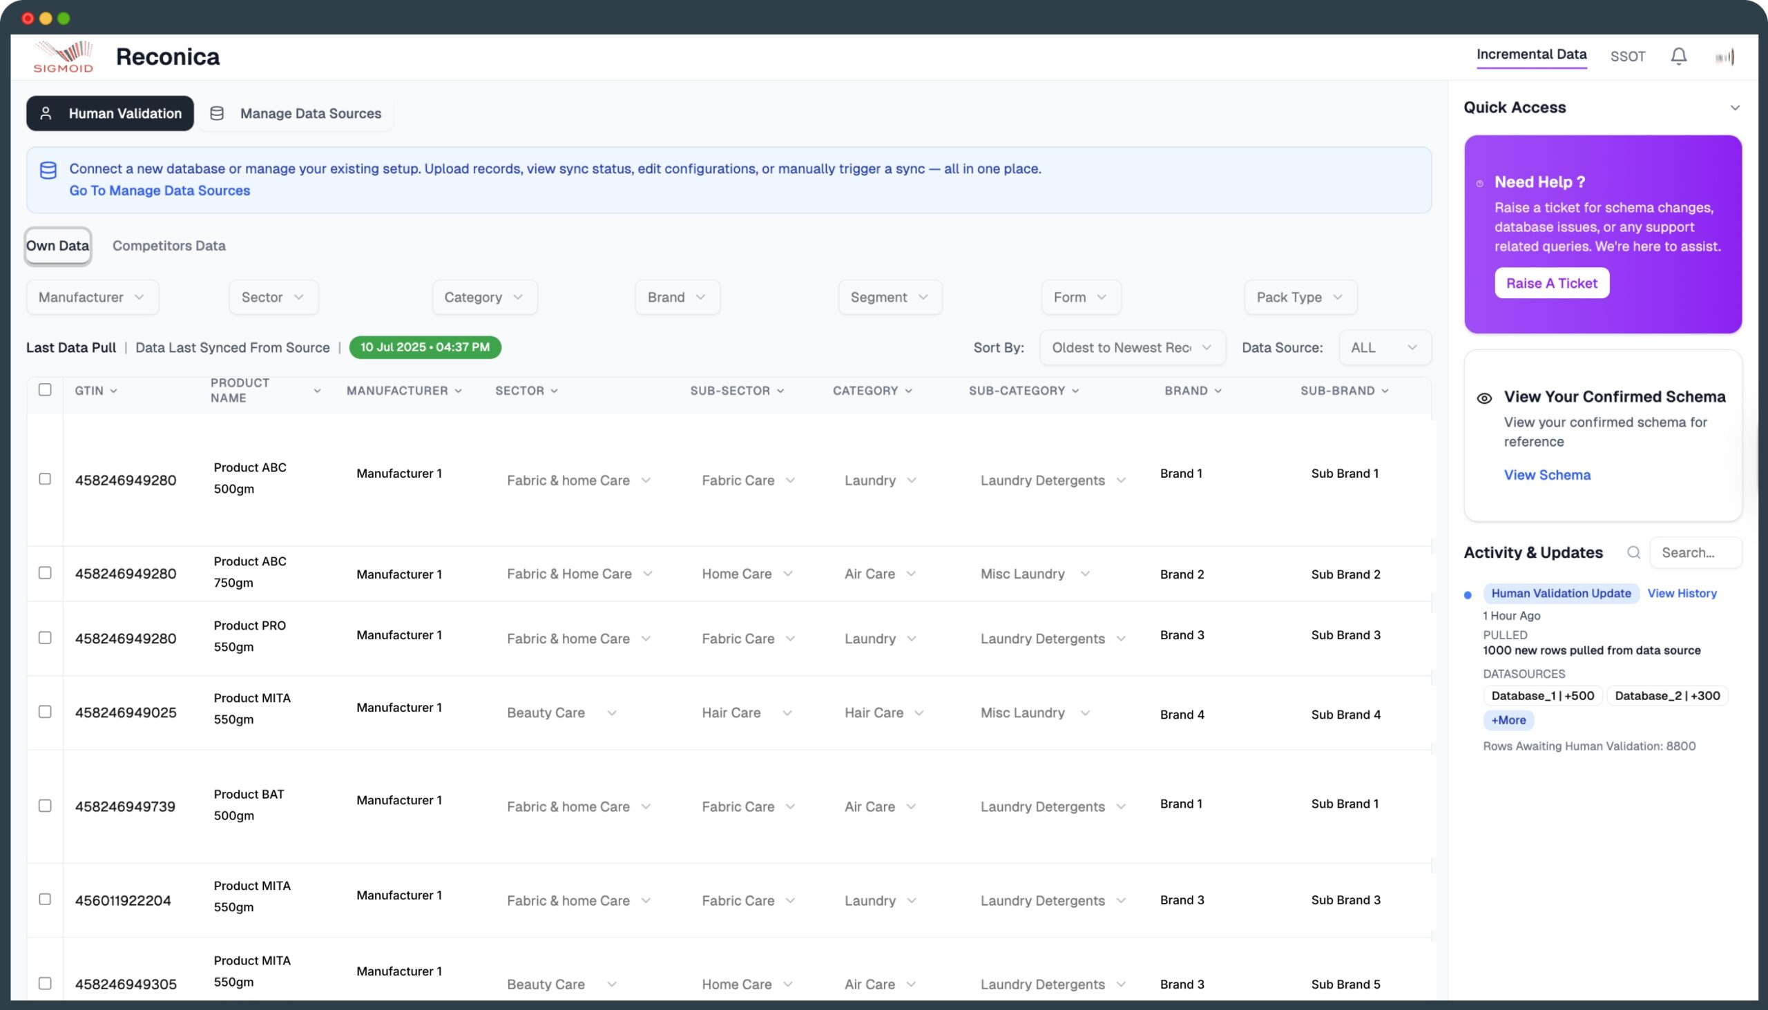Click the database icon in the info banner
The height and width of the screenshot is (1010, 1768).
[x=48, y=170]
